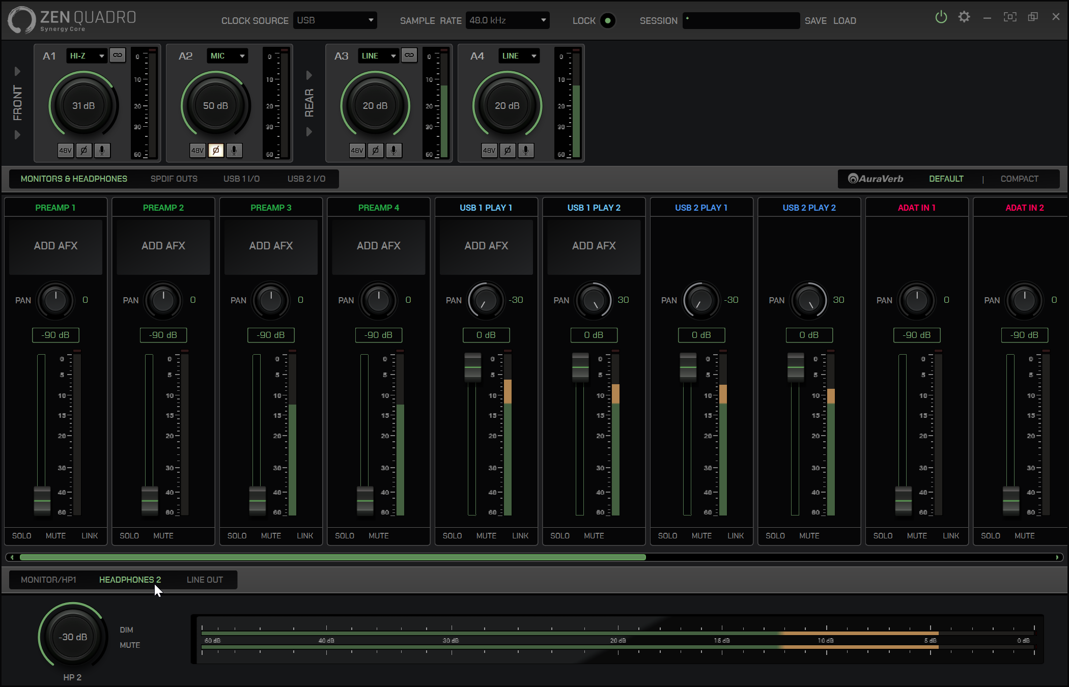Click the USB 2 PLAY 1 pan knob
This screenshot has width=1069, height=687.
[x=701, y=300]
